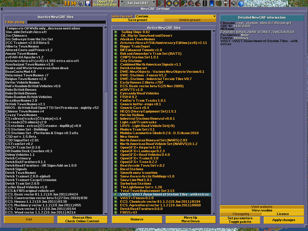Click the green square beside Rural Stations

(116, 169)
